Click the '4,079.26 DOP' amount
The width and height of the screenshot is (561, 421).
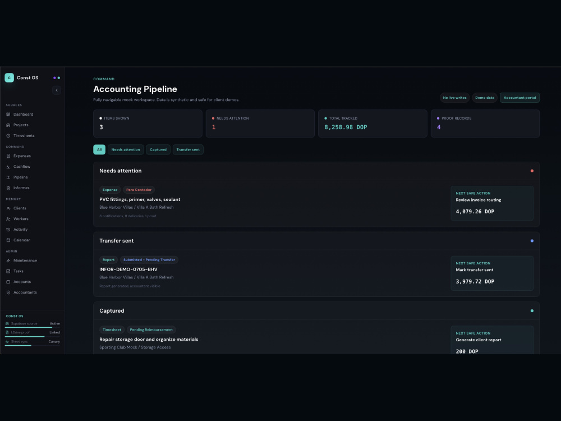(475, 212)
